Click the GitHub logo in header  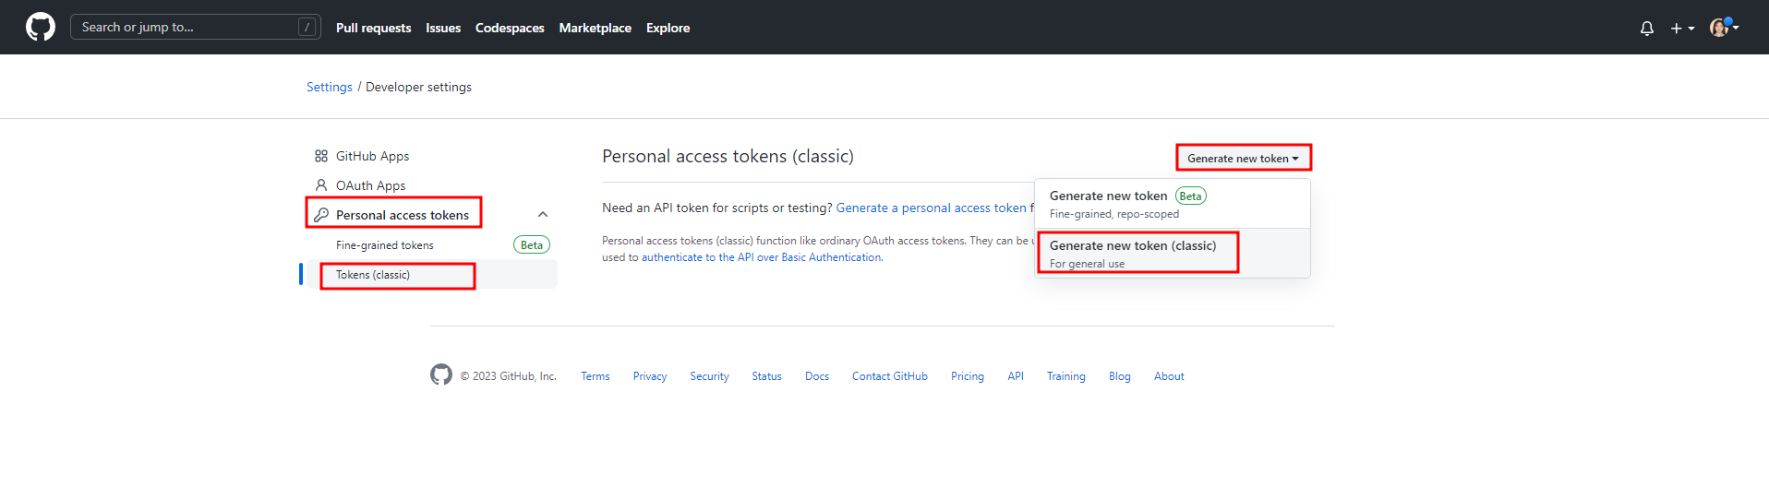pos(41,27)
